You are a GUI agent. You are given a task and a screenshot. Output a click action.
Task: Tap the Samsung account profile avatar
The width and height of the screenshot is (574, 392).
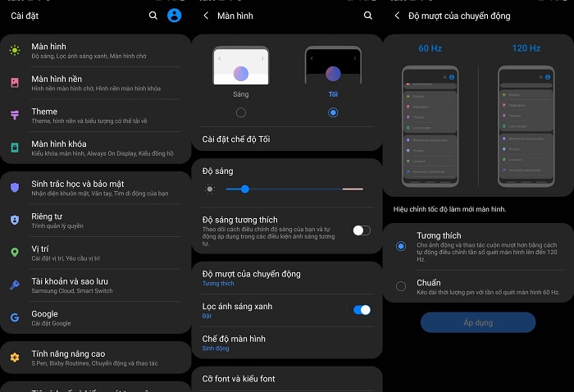click(x=174, y=16)
